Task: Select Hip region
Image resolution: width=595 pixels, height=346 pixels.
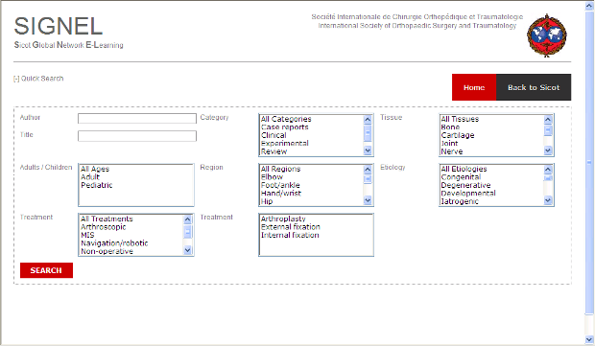Action: click(267, 201)
